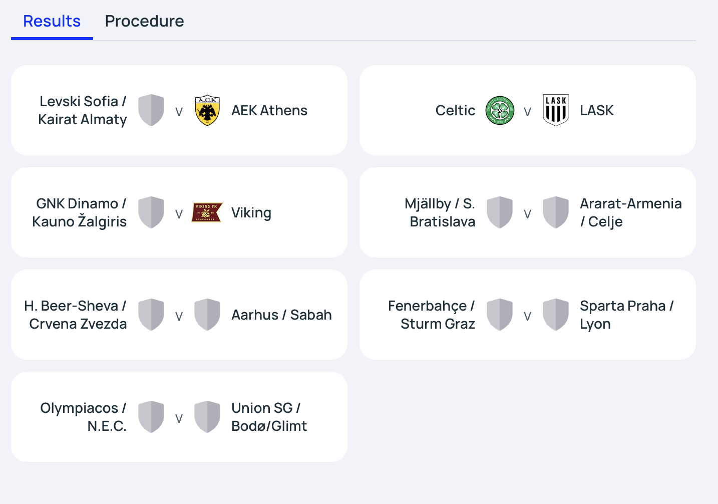Click the LASK club crest

556,110
